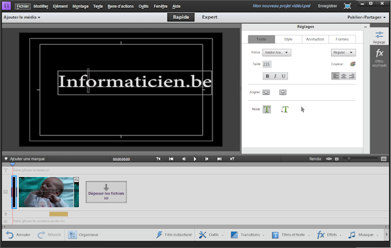Click the Enregistrer button

click(x=327, y=6)
